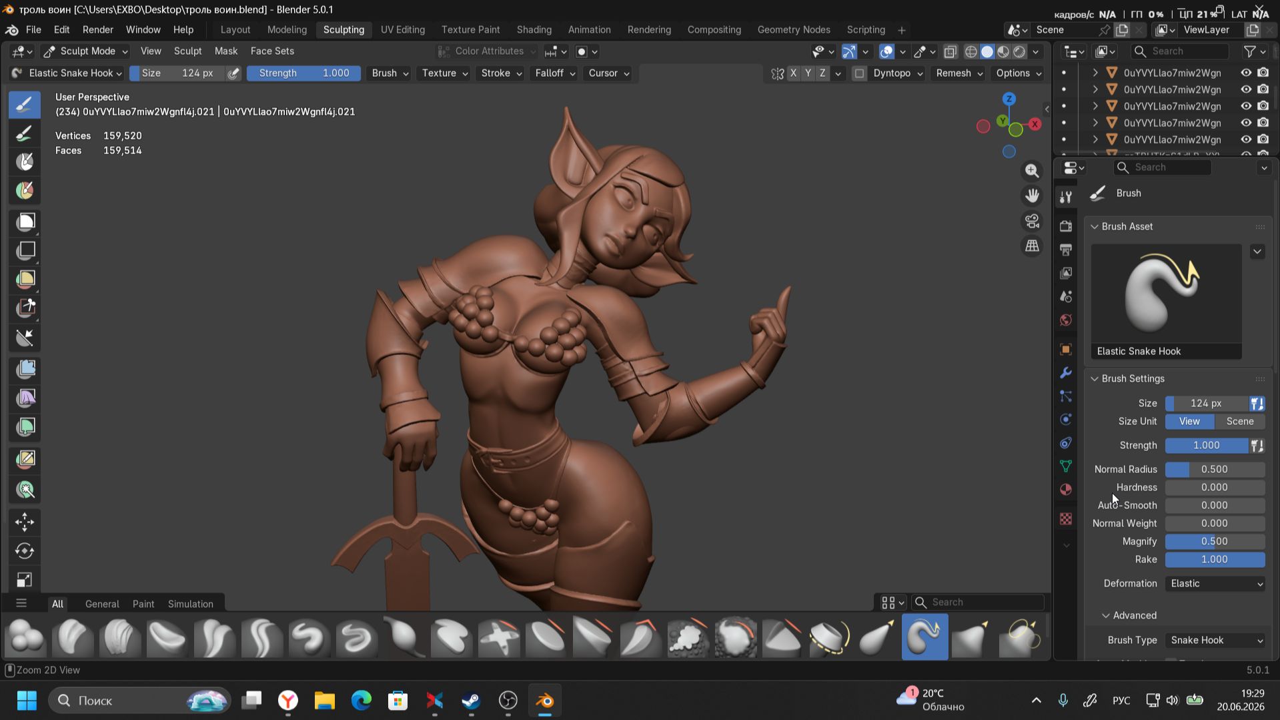1280x720 pixels.
Task: Select the Box Hide tool
Action: [x=25, y=250]
